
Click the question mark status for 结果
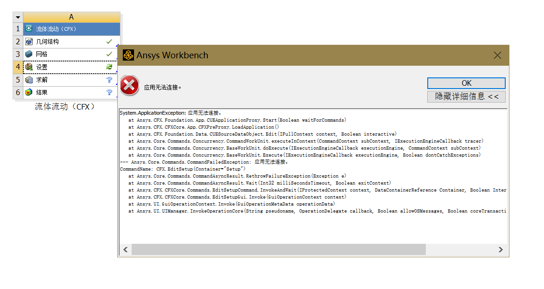tap(109, 92)
